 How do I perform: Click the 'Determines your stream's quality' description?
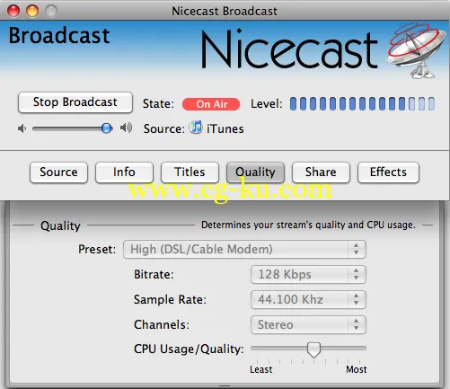[308, 225]
